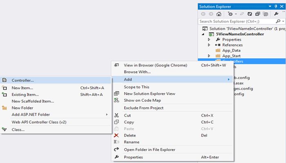This screenshot has width=286, height=163.
Task: Click the Search Solution Explorer input field
Action: coord(235,21)
